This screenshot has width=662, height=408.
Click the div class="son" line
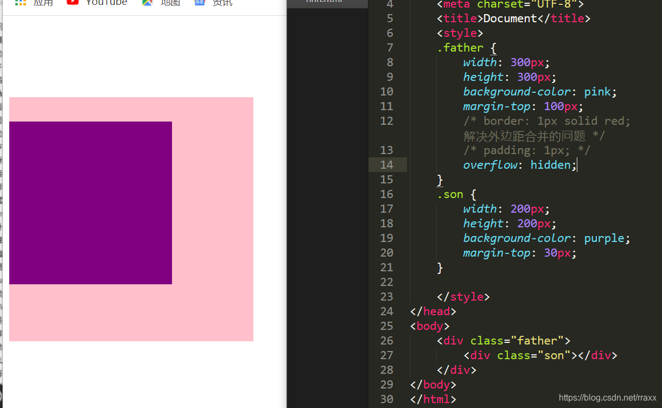[540, 355]
